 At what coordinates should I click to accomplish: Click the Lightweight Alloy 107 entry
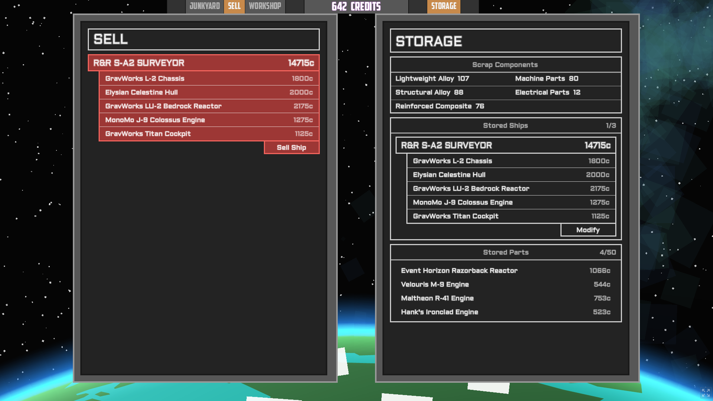pyautogui.click(x=432, y=78)
